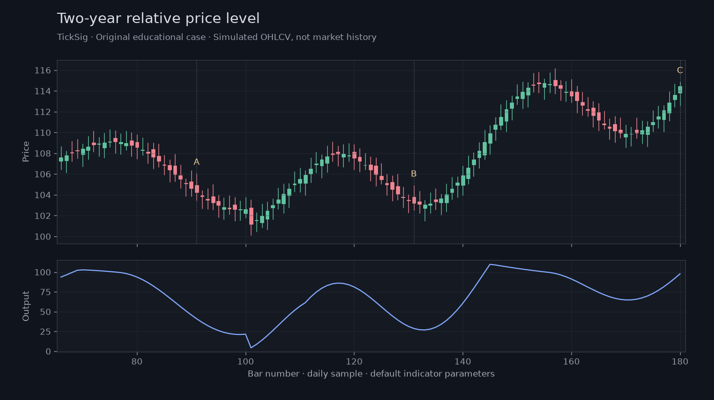Image resolution: width=714 pixels, height=400 pixels.
Task: Click the indicator line's sharp dip near bar 101
Action: pos(251,348)
